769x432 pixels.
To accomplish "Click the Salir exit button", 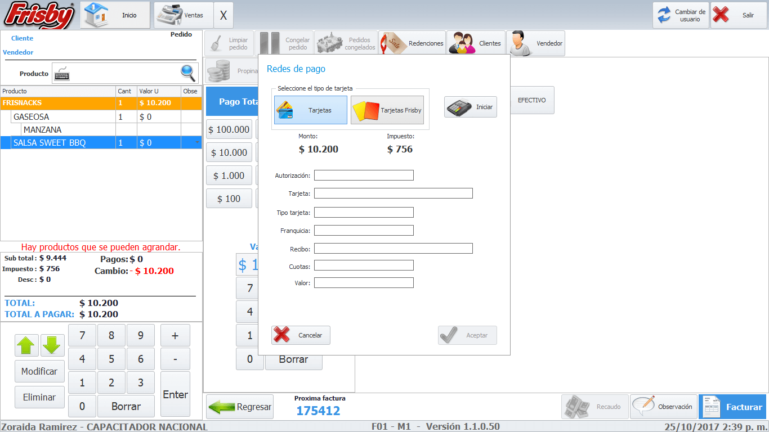I will point(738,15).
